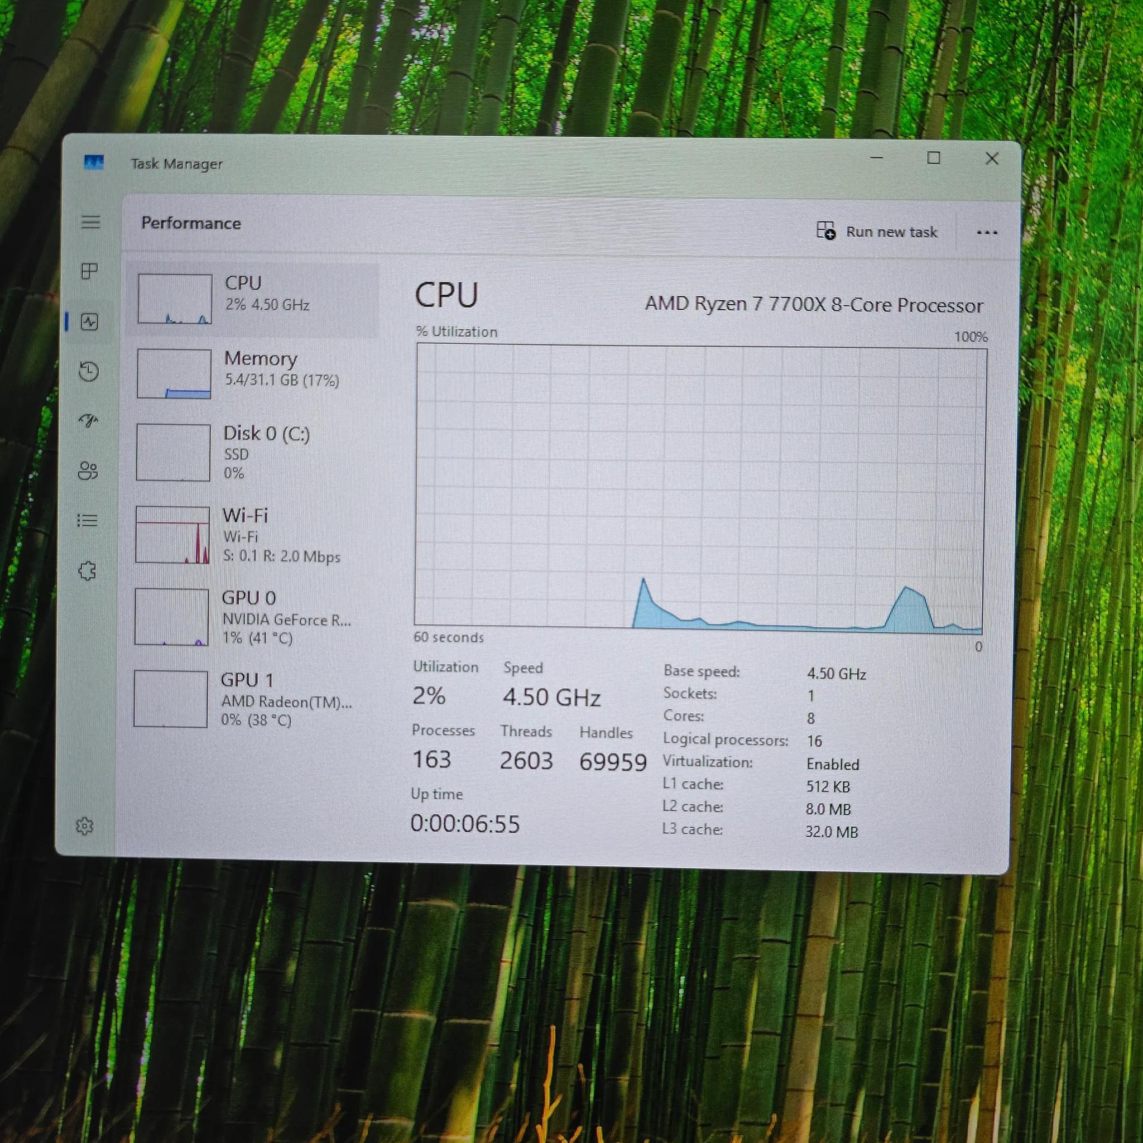Click the Handles count 69959
Image resolution: width=1143 pixels, height=1143 pixels.
613,762
